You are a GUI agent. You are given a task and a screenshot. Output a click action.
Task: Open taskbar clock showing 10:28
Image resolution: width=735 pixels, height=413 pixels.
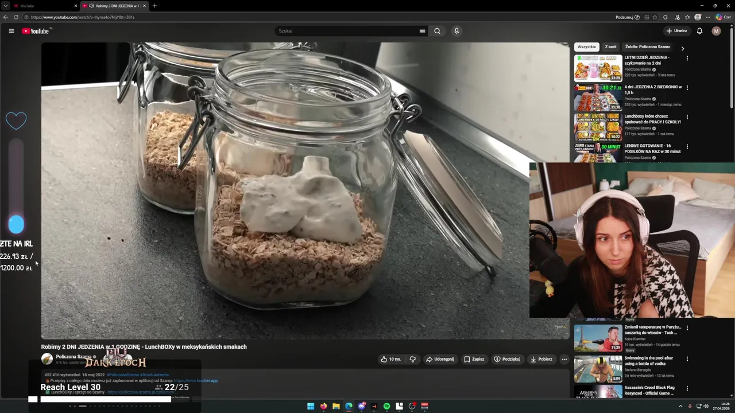coord(721,406)
